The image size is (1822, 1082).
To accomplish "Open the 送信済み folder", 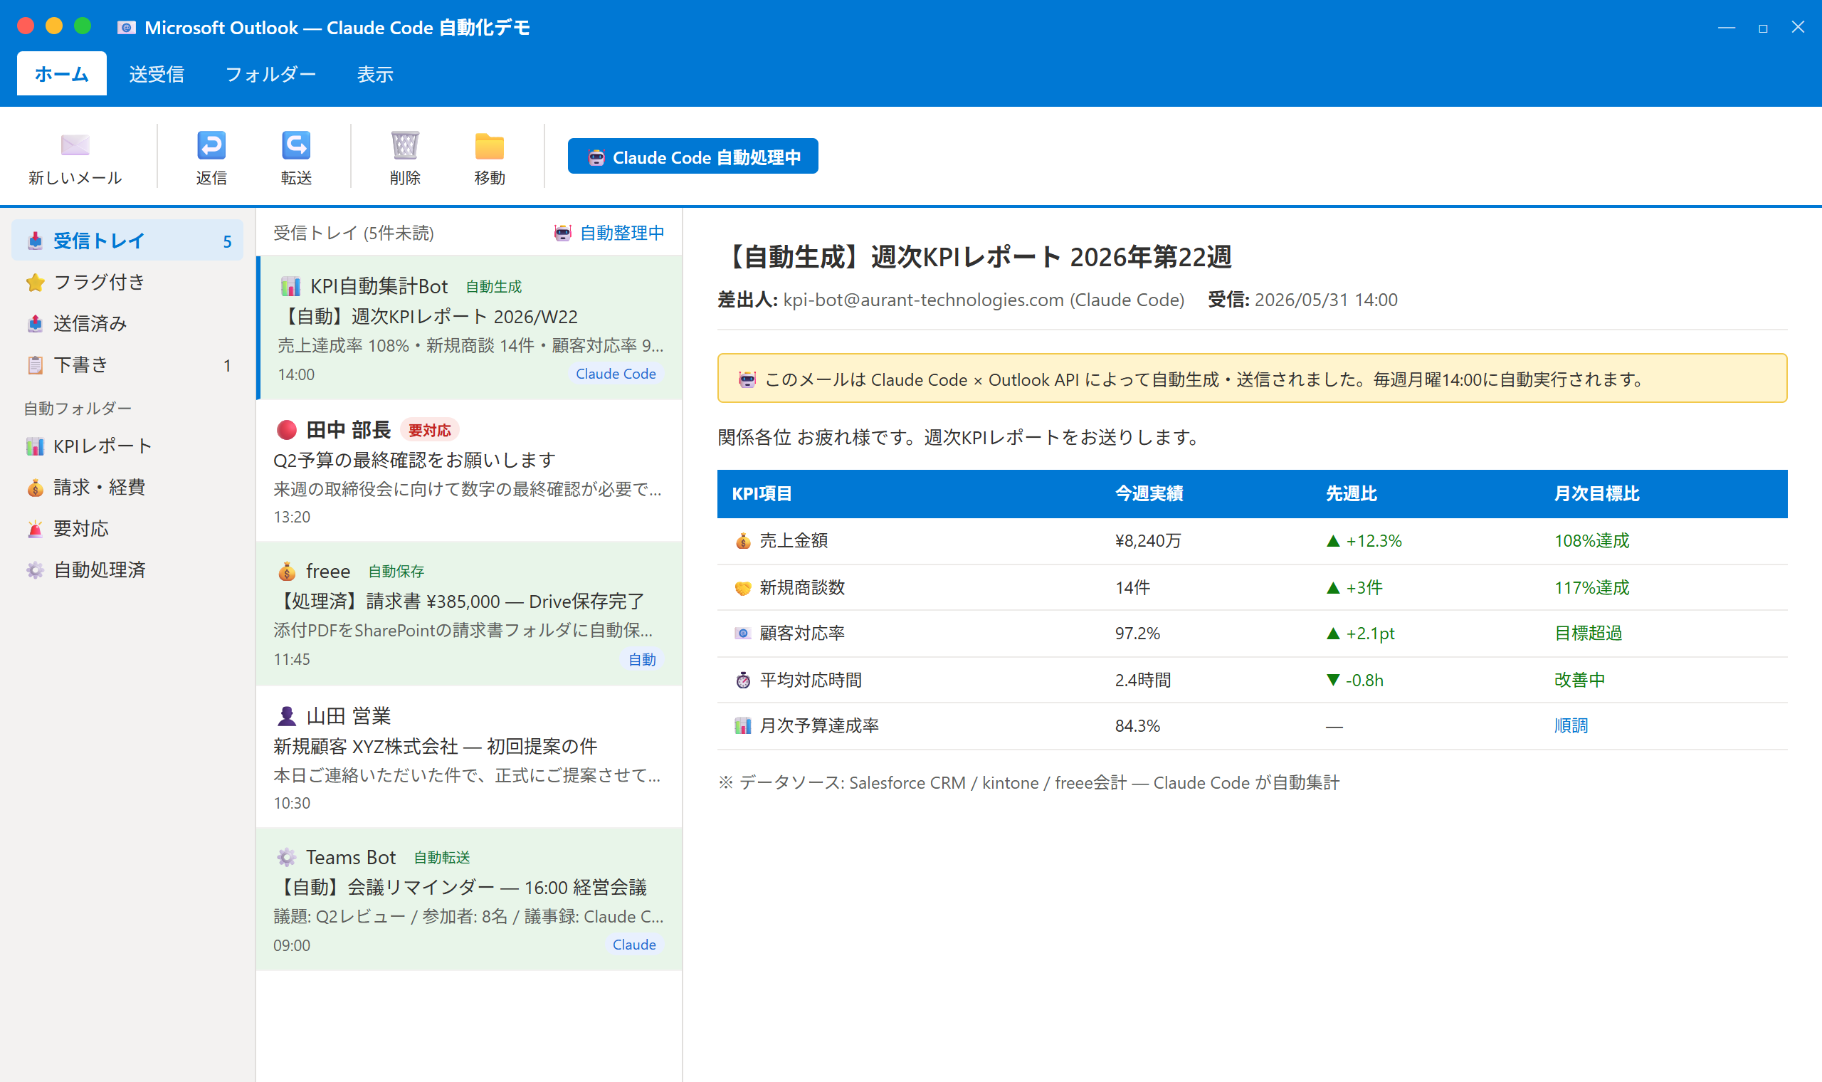I will tap(127, 323).
